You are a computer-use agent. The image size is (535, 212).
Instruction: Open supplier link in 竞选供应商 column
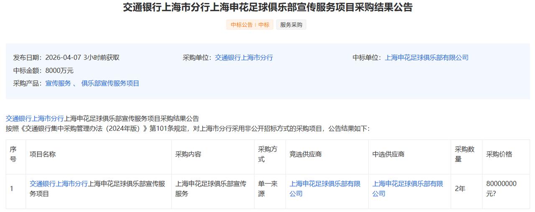(325, 189)
